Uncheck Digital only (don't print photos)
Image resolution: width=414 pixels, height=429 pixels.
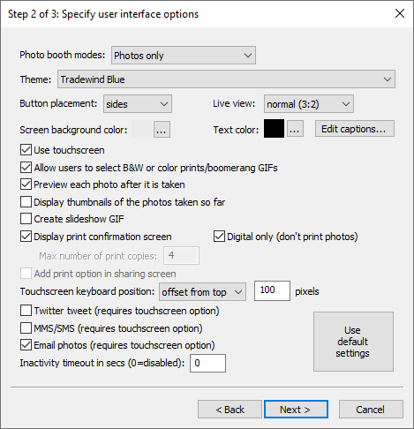click(219, 237)
